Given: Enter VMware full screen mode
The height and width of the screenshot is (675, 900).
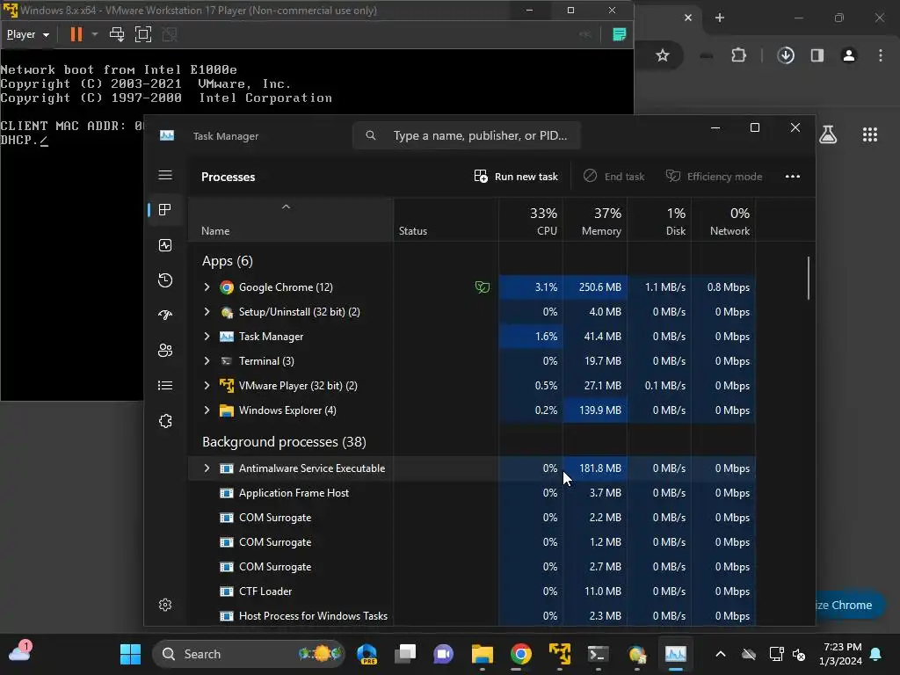Looking at the screenshot, I should click(143, 34).
